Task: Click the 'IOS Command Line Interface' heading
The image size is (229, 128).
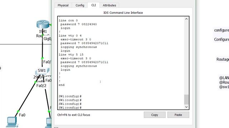Action: click(x=123, y=13)
